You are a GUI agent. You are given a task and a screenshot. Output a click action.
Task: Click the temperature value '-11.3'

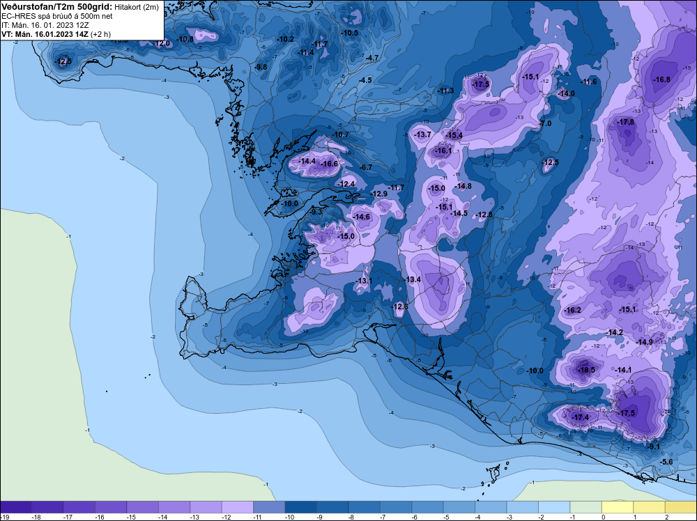click(x=445, y=91)
